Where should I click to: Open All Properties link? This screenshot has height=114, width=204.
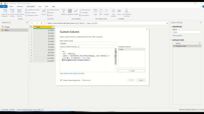(x=177, y=35)
